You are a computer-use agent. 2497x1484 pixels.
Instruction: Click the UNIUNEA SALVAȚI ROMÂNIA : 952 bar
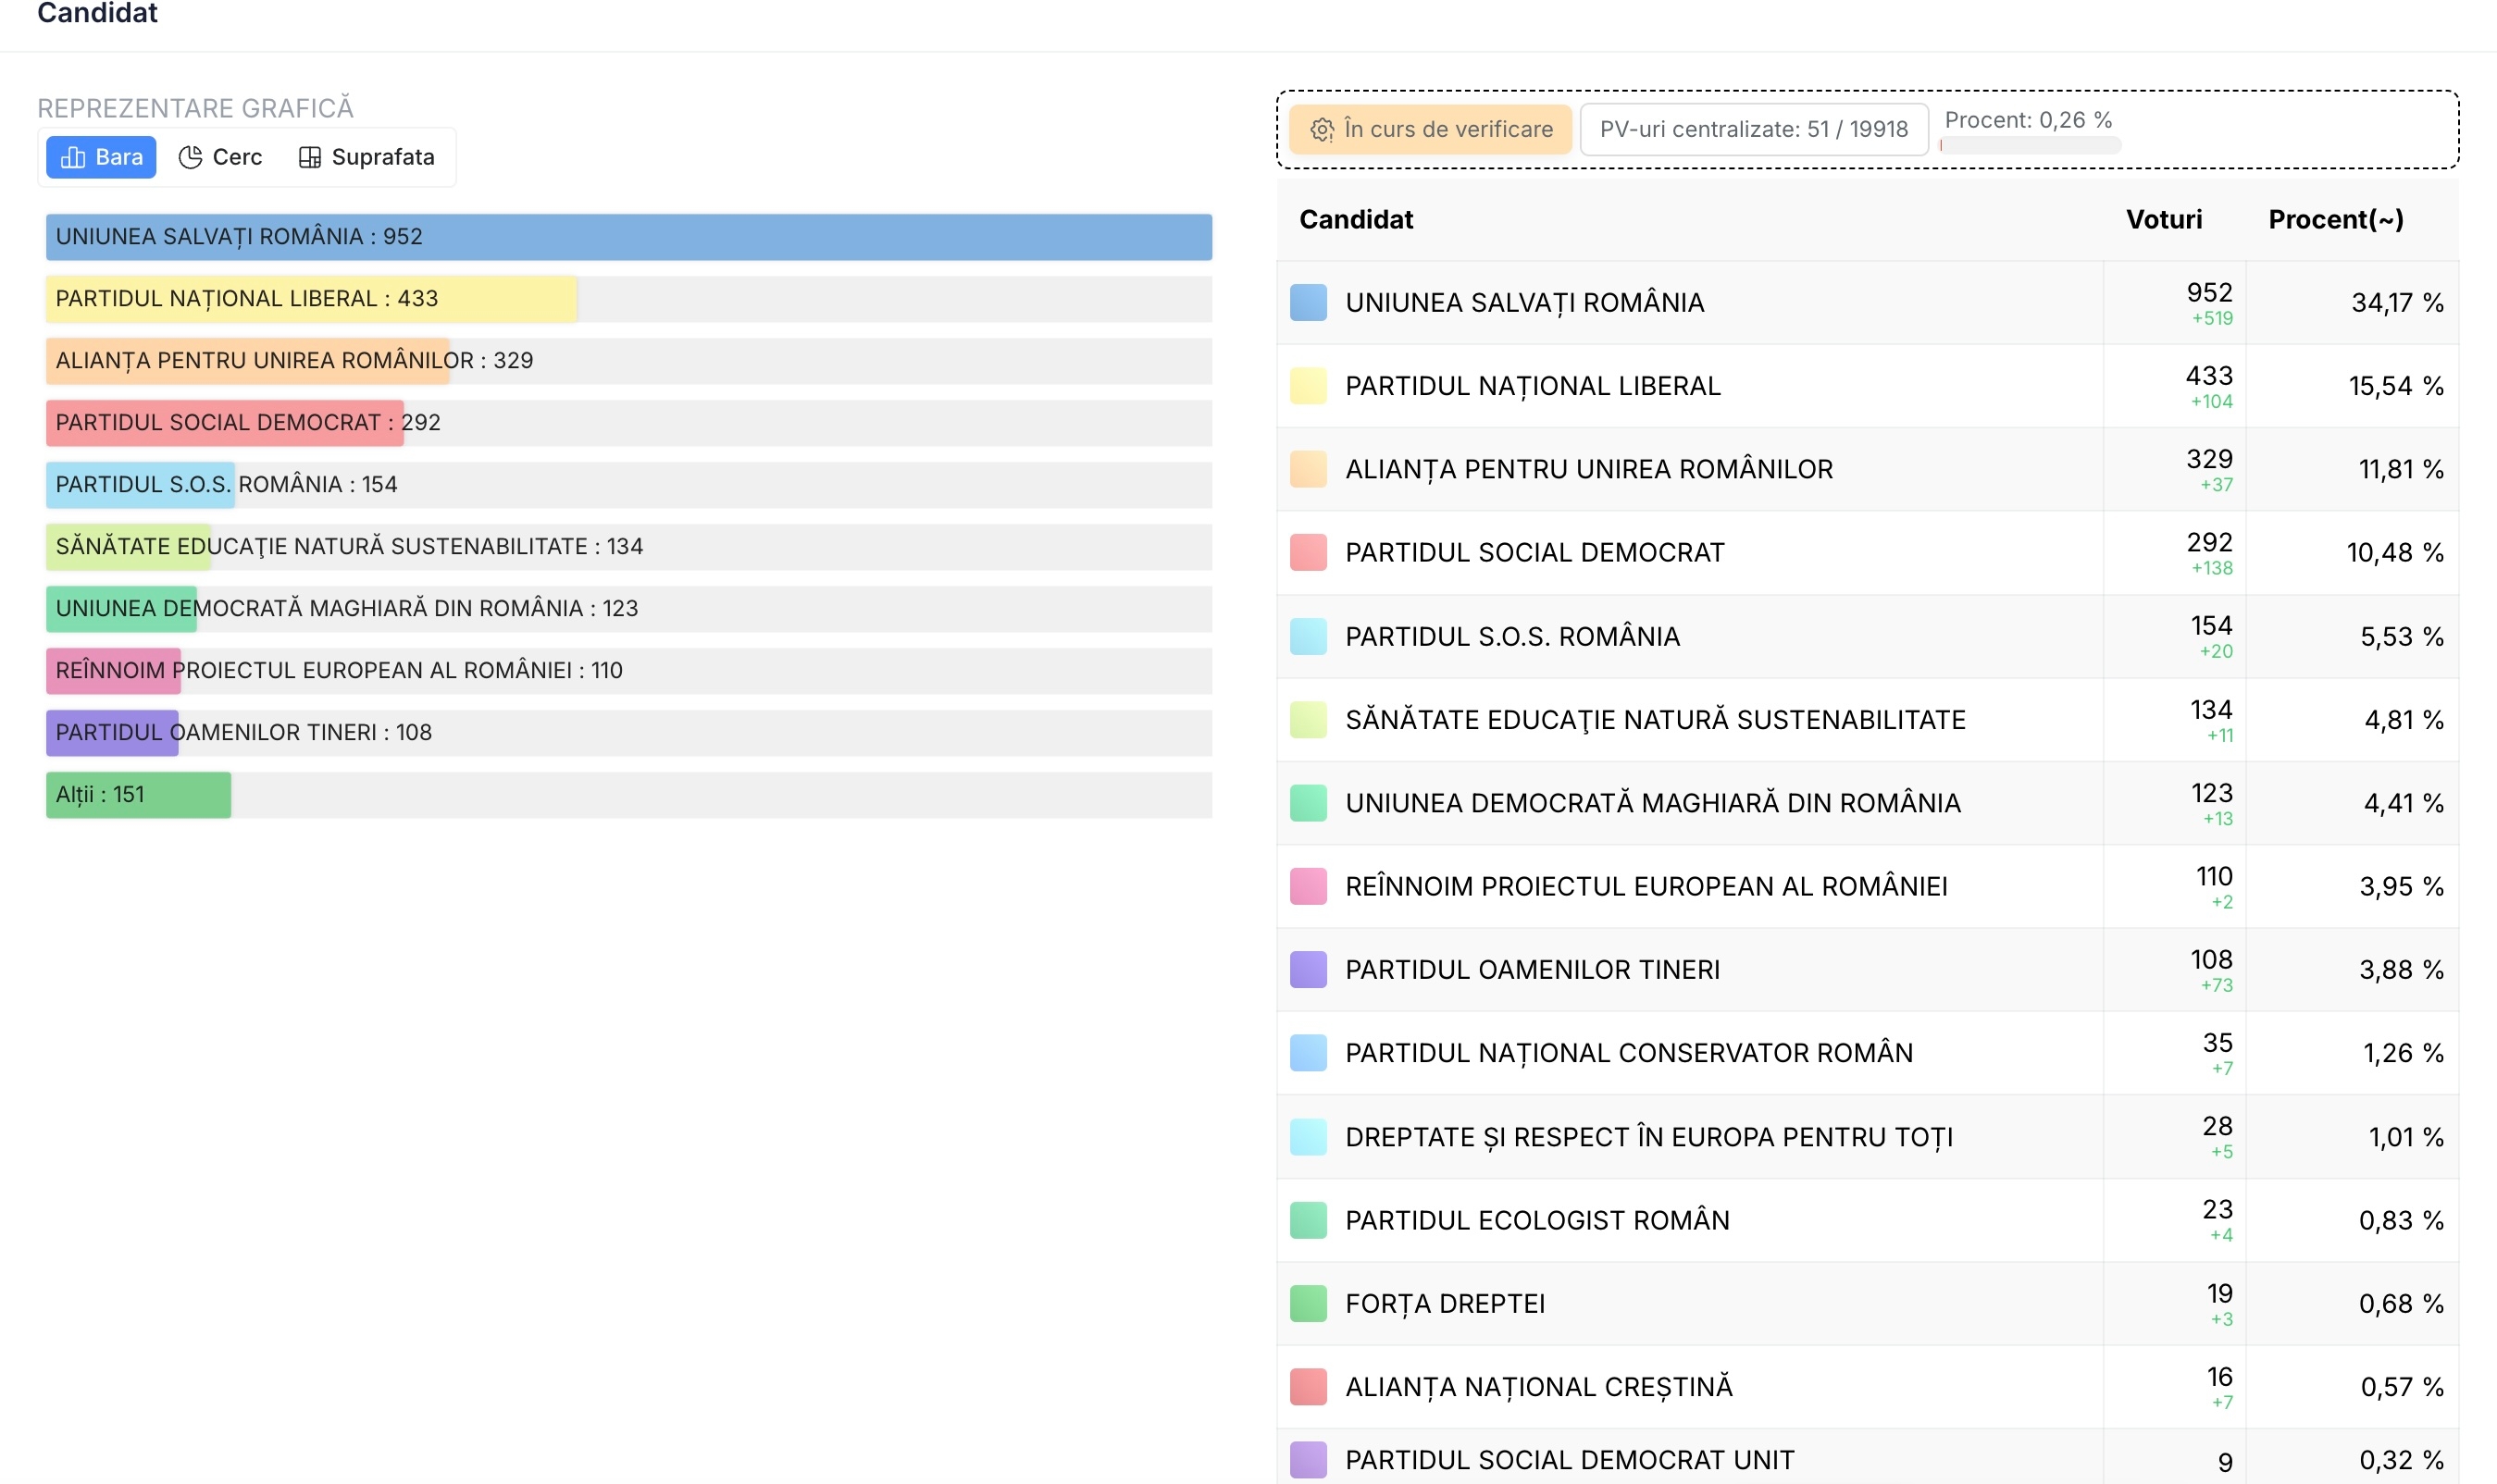[628, 237]
